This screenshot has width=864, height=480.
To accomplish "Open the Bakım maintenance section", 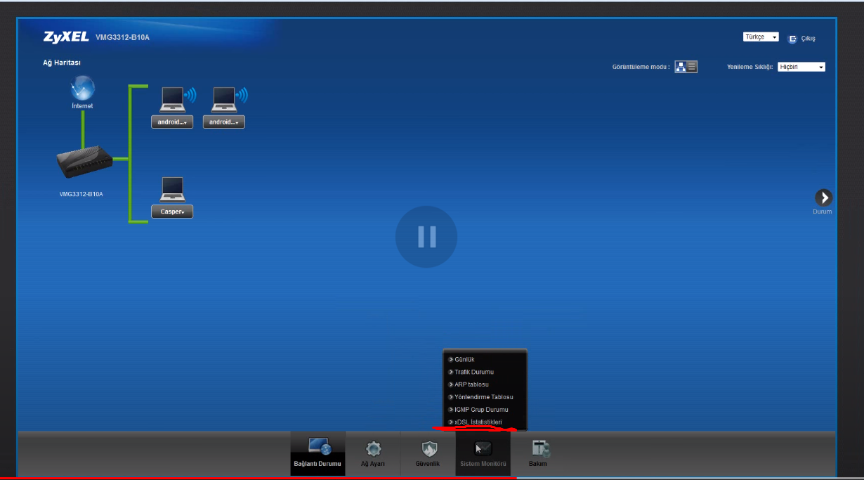I will click(538, 453).
